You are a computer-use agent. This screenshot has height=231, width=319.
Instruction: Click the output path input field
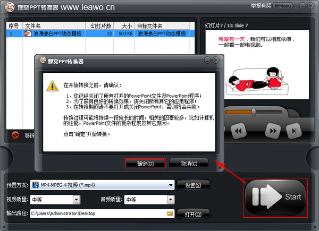pyautogui.click(x=102, y=213)
